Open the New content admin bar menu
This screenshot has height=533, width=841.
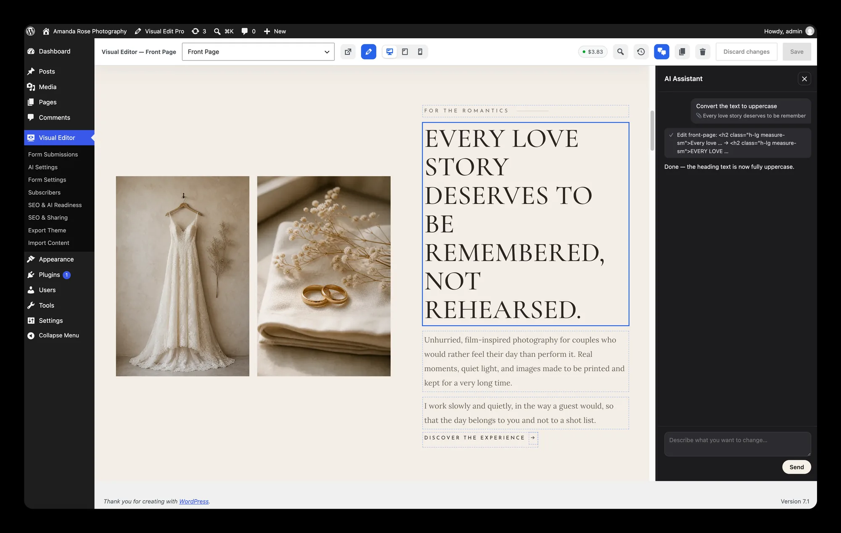tap(275, 31)
